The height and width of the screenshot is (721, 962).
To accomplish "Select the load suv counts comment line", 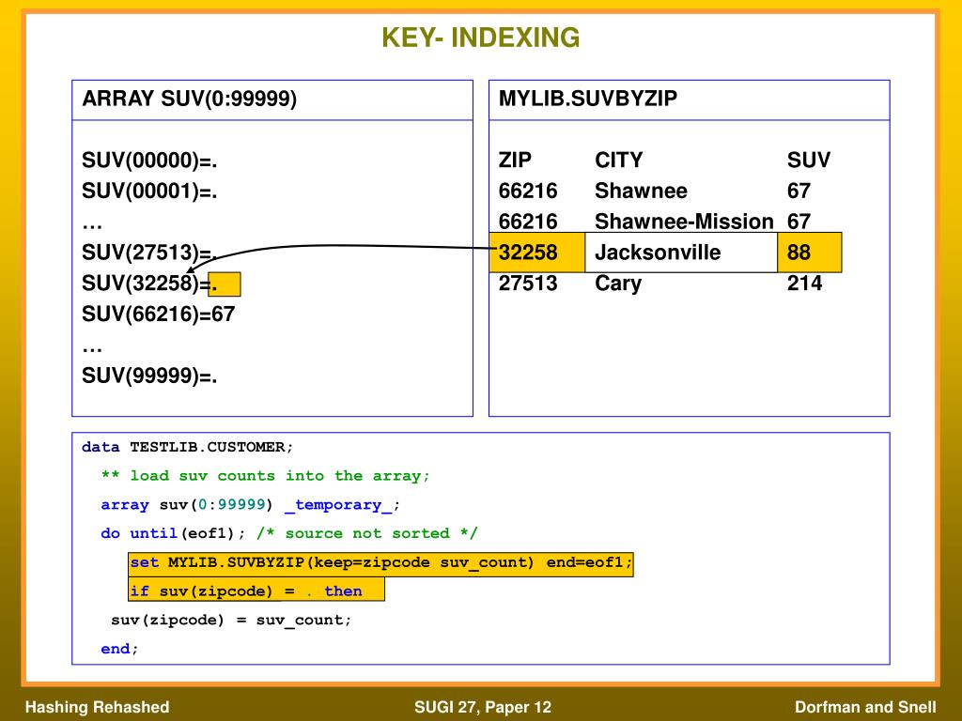I will [x=265, y=476].
